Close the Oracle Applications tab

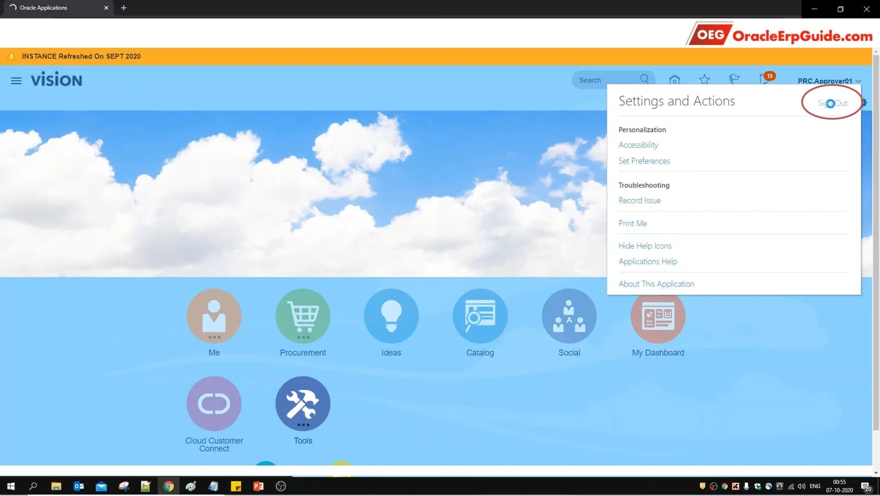pos(106,8)
